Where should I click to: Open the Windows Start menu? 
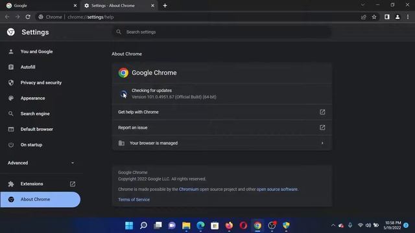[x=129, y=225]
